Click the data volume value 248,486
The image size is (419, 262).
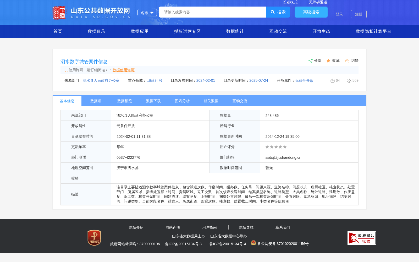point(272,116)
